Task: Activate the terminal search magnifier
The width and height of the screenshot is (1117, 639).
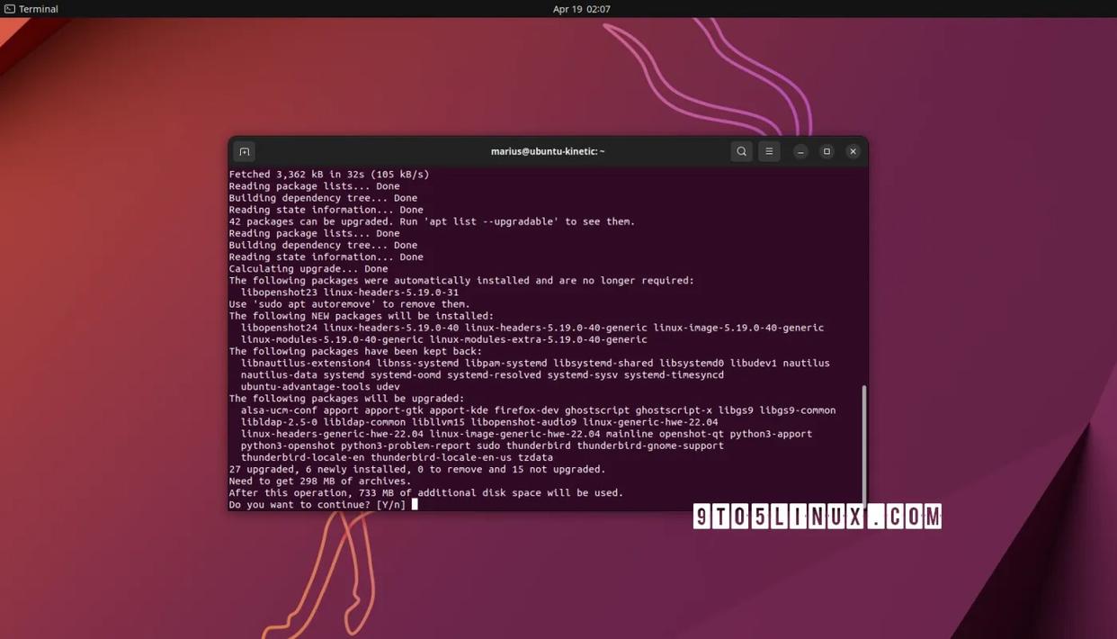Action: 741,151
